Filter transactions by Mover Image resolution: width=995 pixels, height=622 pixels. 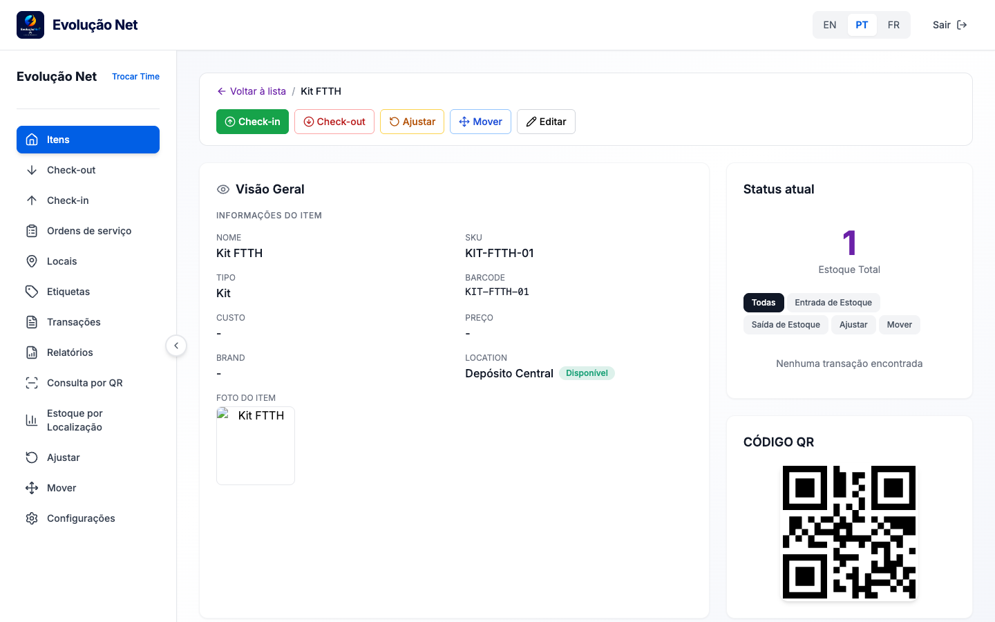coord(900,325)
